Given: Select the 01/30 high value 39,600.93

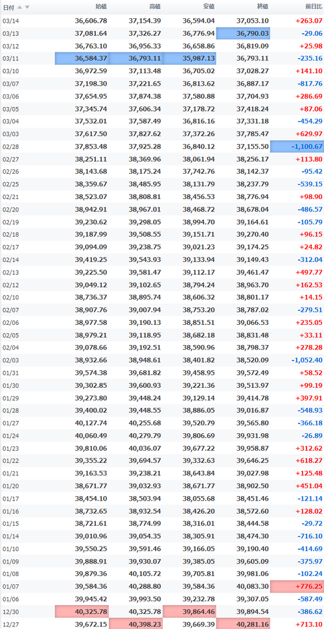Looking at the screenshot, I should (145, 385).
